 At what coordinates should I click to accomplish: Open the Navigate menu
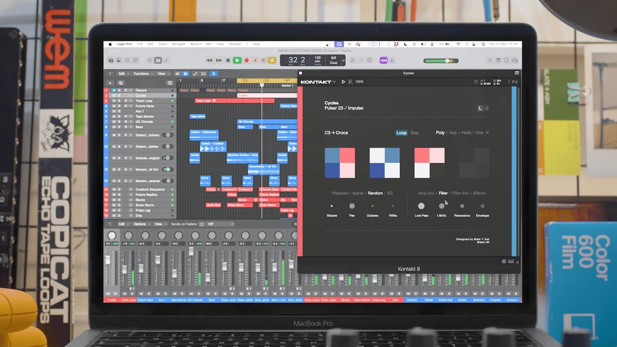pyautogui.click(x=178, y=44)
